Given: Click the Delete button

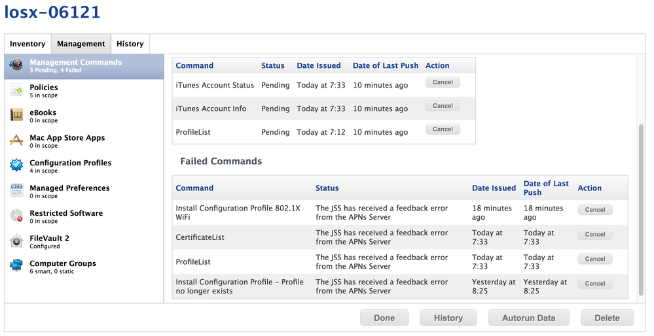Looking at the screenshot, I should [x=607, y=318].
